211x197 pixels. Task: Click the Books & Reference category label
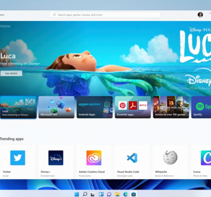click(164, 176)
